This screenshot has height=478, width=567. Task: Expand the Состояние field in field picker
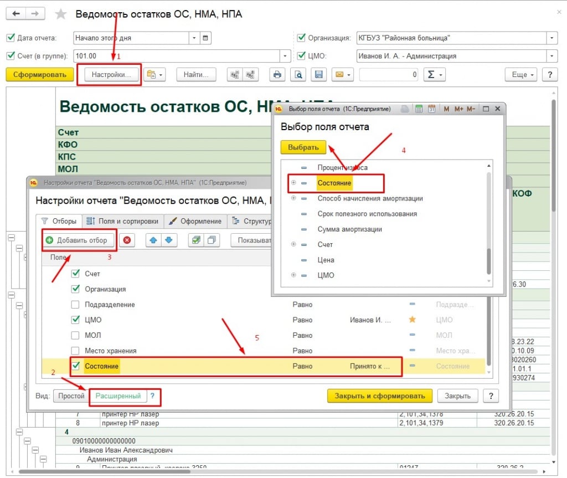click(293, 183)
